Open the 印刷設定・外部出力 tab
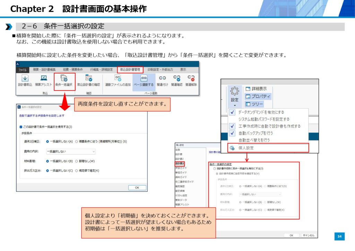 click(160, 69)
